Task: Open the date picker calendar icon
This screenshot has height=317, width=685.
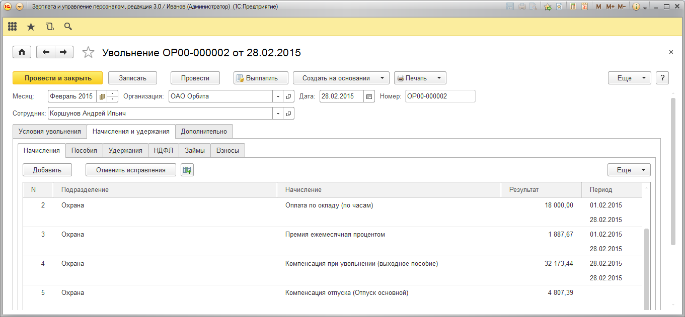Action: coord(369,96)
